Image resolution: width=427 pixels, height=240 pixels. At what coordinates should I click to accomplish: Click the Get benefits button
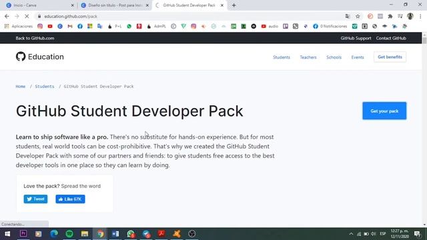390,57
